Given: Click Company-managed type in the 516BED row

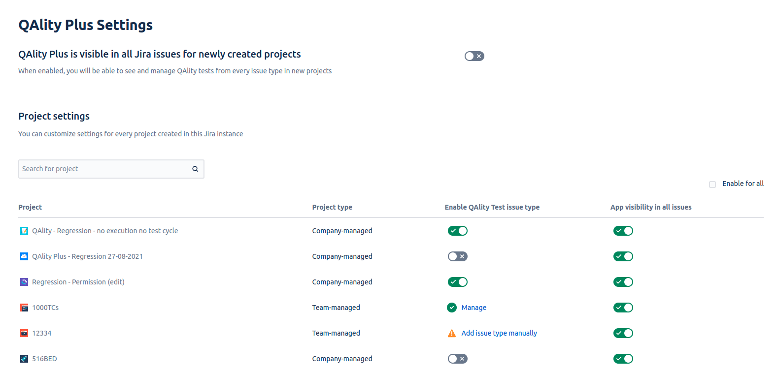Looking at the screenshot, I should tap(342, 359).
